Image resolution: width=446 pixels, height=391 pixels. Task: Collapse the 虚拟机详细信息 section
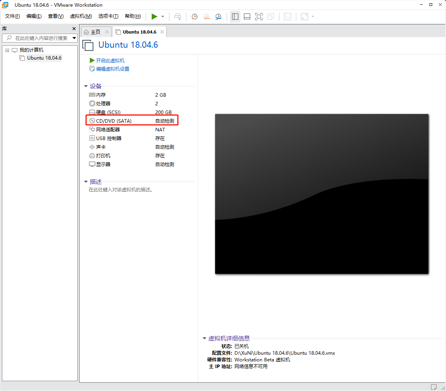coord(204,338)
